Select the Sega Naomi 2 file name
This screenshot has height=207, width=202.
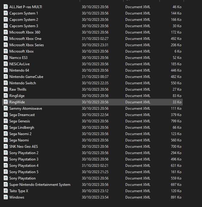21,134
